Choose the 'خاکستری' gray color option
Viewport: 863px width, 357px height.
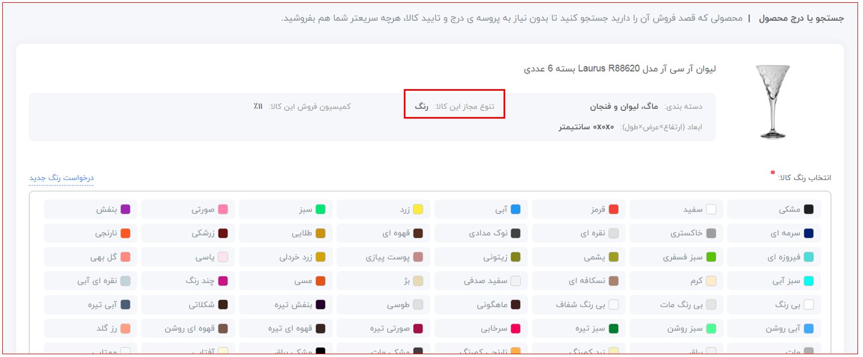[x=676, y=233]
